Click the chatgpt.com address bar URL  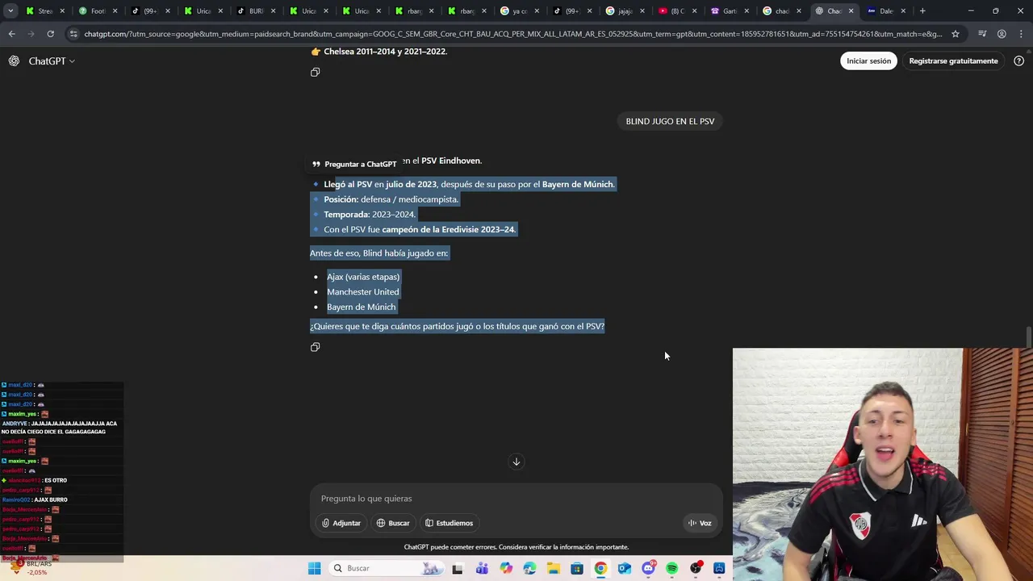[x=512, y=34]
